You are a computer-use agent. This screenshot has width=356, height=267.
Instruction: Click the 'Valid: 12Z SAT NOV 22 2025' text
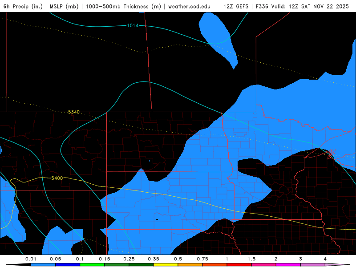pyautogui.click(x=310, y=6)
